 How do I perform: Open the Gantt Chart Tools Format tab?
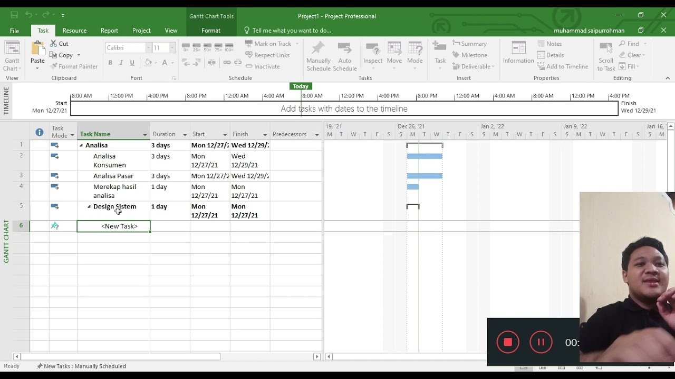coord(211,31)
